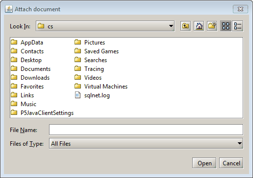253x178 pixels.
Task: Select the Searches folder icon
Action: click(77, 60)
